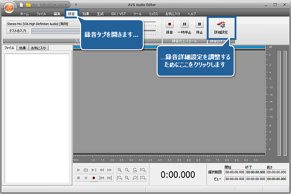Click the ビュー 開始 time field
The width and height of the screenshot is (291, 194).
click(235, 179)
